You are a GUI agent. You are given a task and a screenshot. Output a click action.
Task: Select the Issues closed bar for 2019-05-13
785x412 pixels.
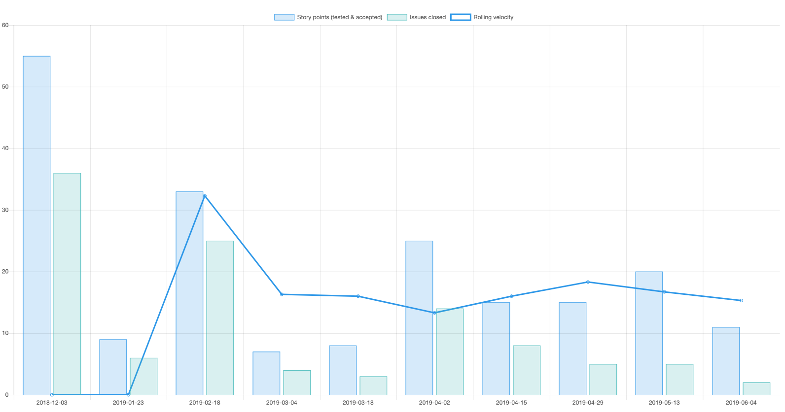click(x=679, y=380)
